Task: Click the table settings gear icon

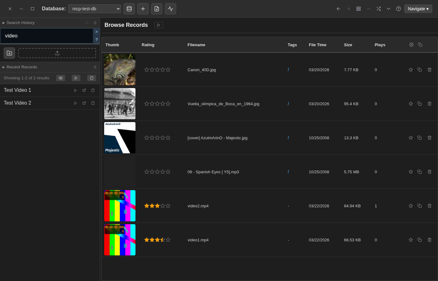Action: point(411,45)
